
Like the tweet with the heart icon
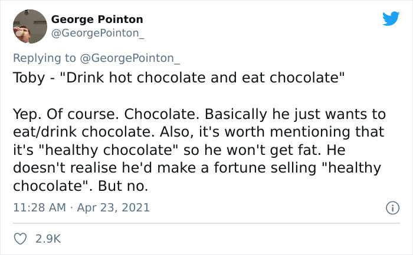(19, 239)
